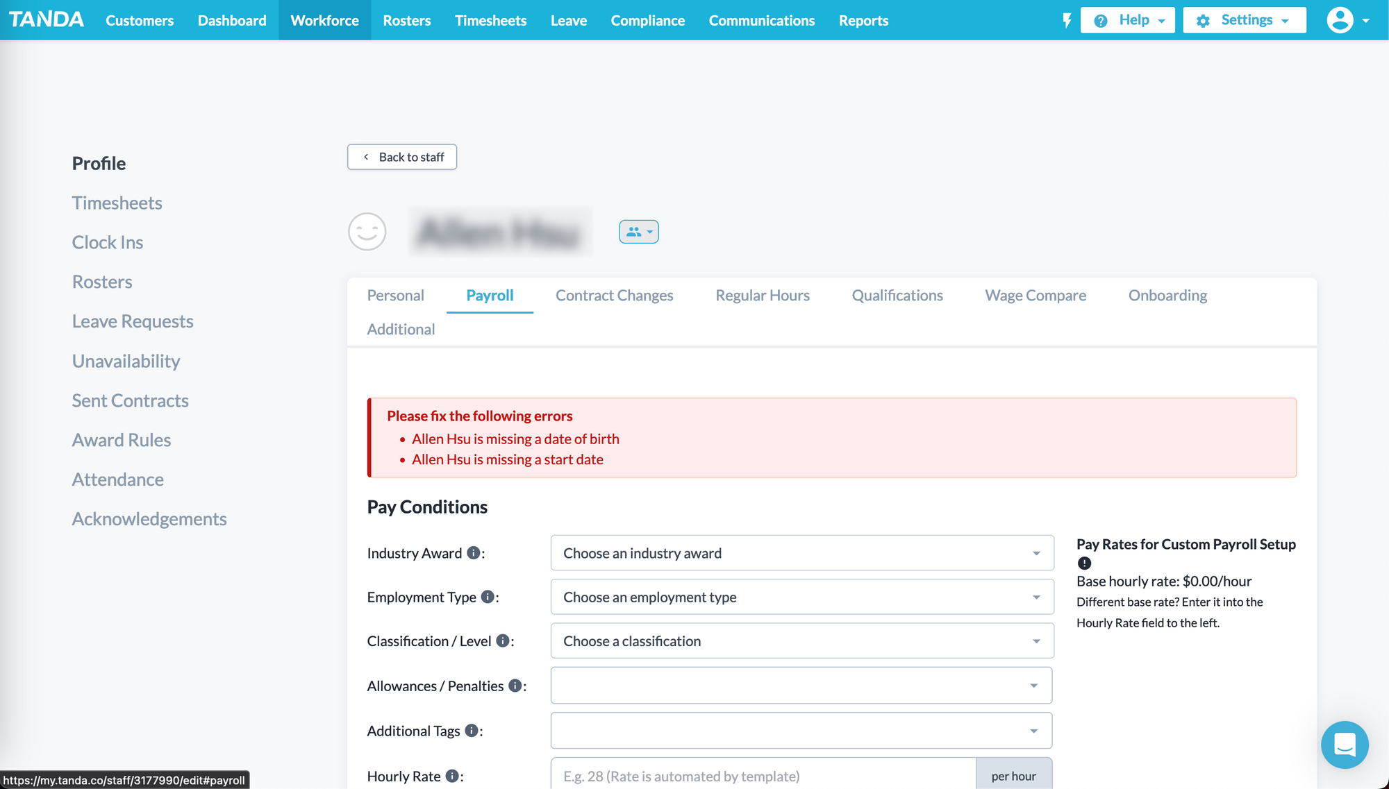Open the user account avatar menu

1347,20
